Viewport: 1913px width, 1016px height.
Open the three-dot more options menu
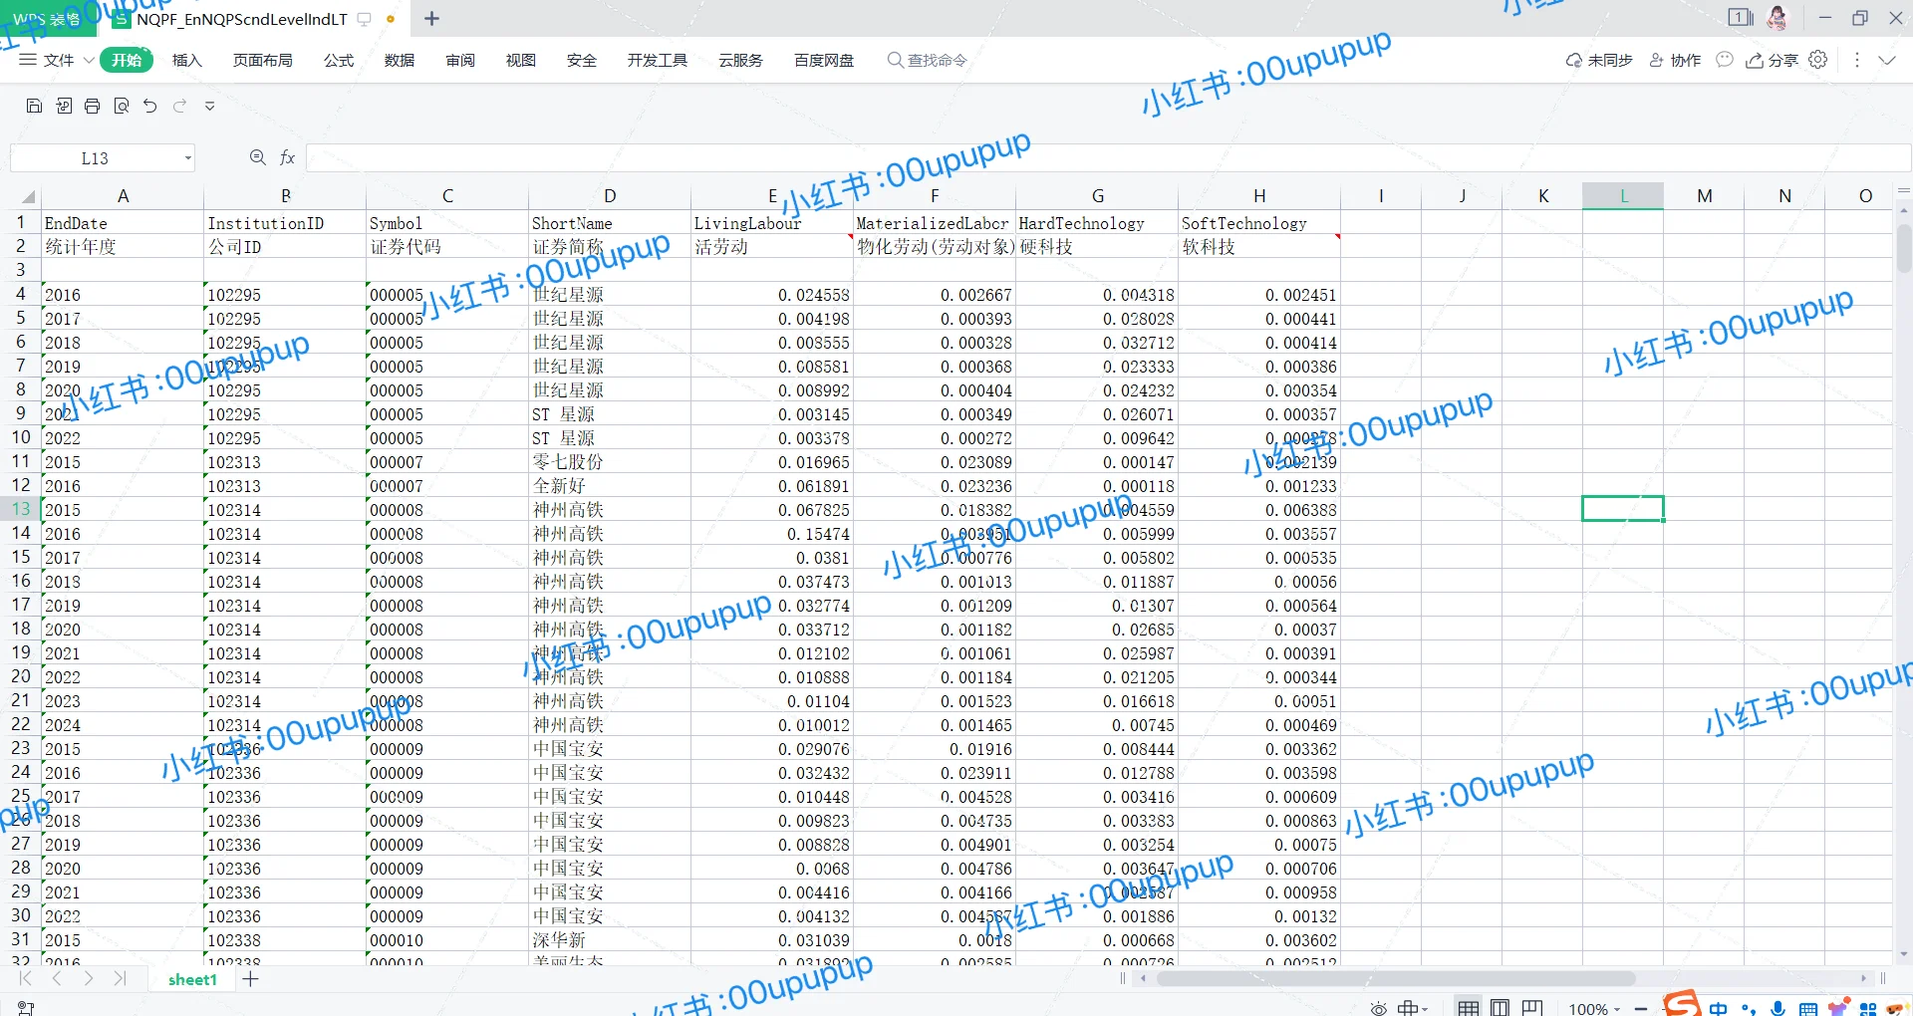point(1857,60)
